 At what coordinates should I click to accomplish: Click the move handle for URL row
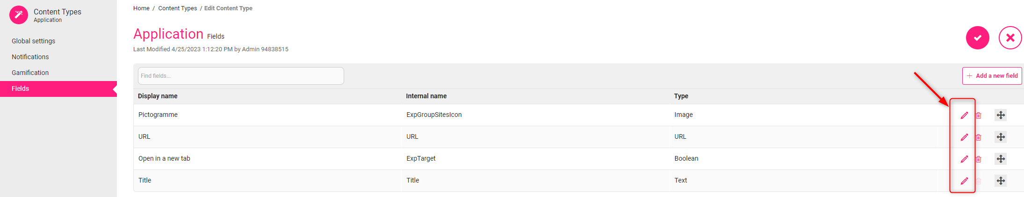(1001, 137)
